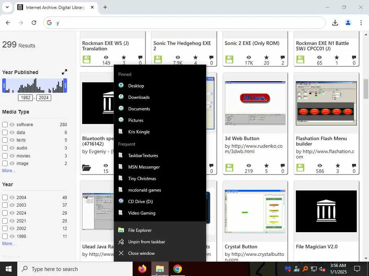
Task: Click the reviews icon on Flashation Flash Menu builder
Action: point(354,165)
